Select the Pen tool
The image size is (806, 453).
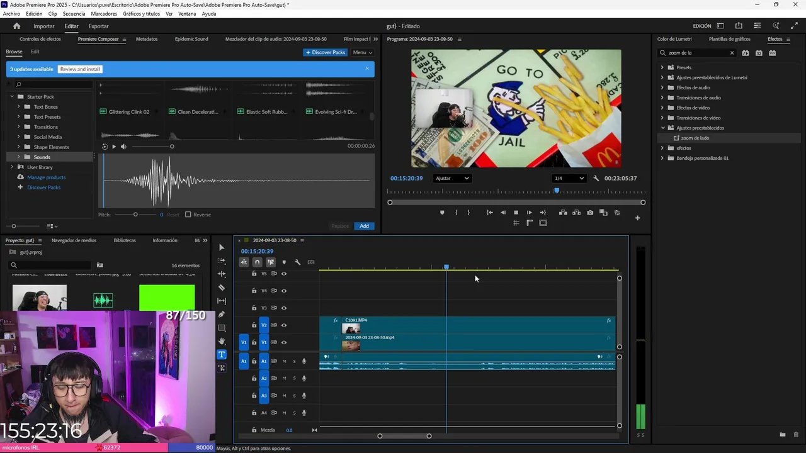[222, 315]
